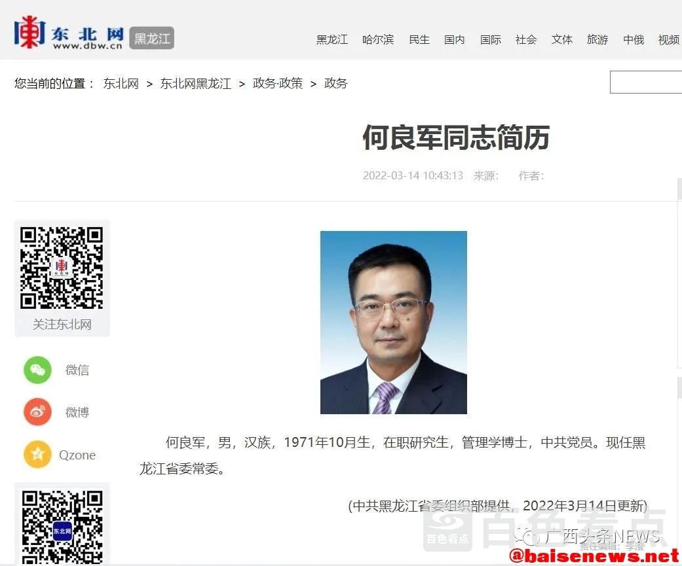Screen dimensions: 682x566
Task: Click the WeChat share icon
Action: (x=37, y=370)
